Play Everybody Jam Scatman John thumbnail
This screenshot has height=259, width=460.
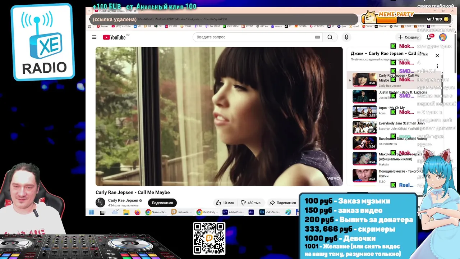tap(364, 127)
